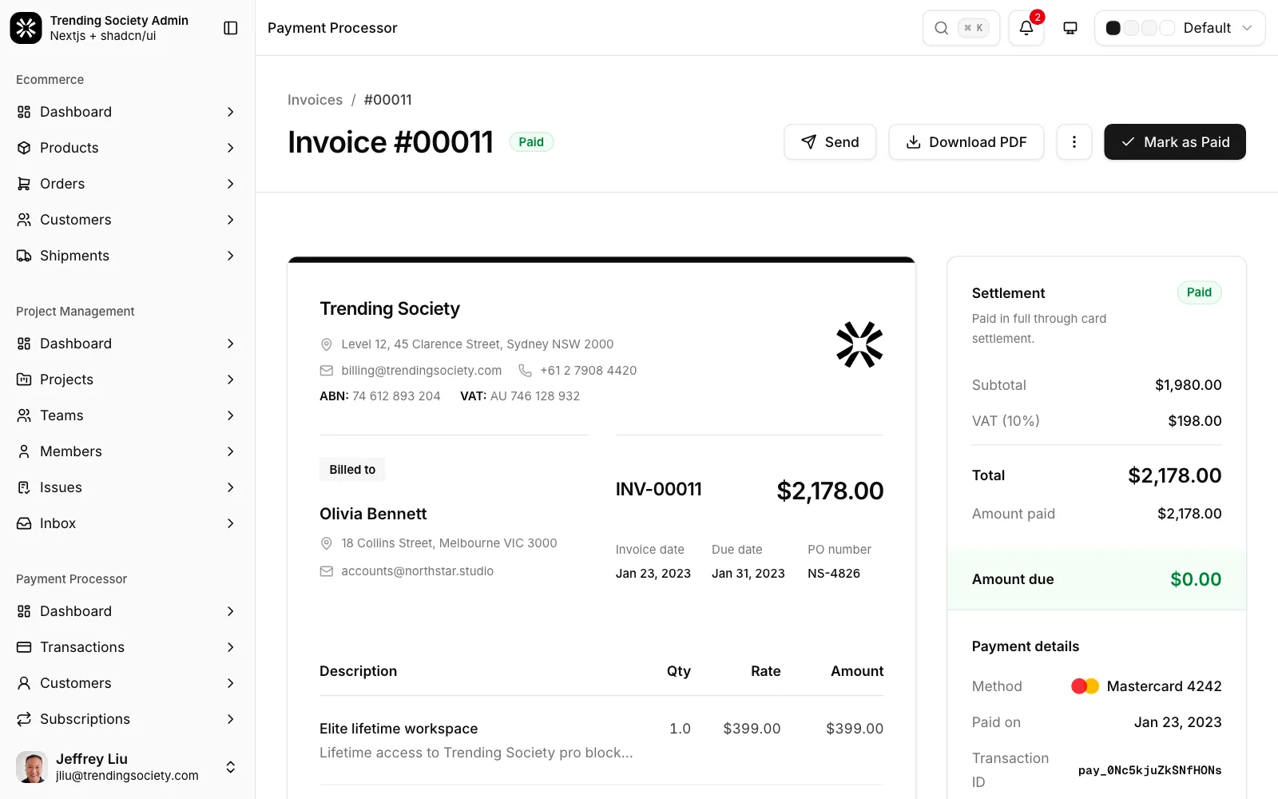
Task: Click the Elite lifetime workspace line item
Action: point(601,740)
